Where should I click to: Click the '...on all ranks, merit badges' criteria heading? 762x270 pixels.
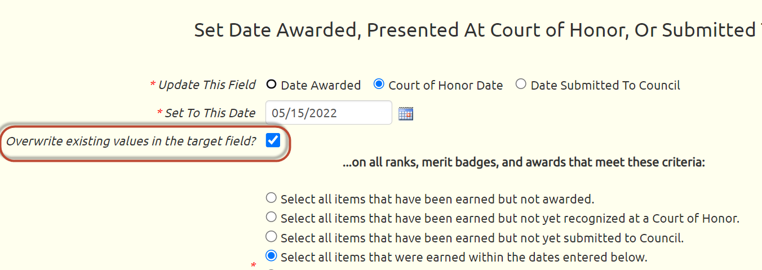524,163
